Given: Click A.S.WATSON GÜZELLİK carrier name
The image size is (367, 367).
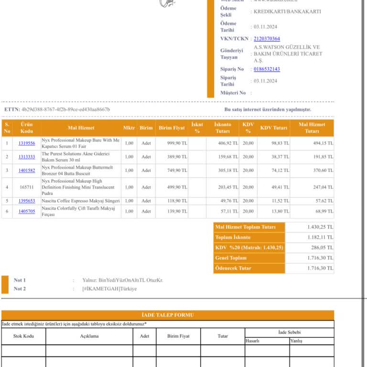Looking at the screenshot, I should [288, 54].
